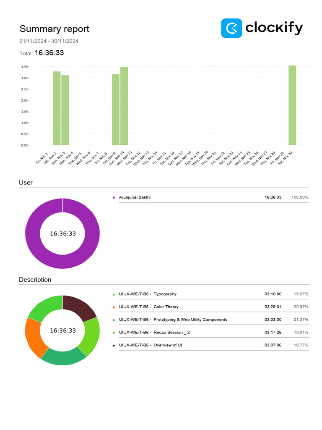The height and width of the screenshot is (430, 322).
Task: Click the 20.97% percentage value
Action: [x=301, y=307]
